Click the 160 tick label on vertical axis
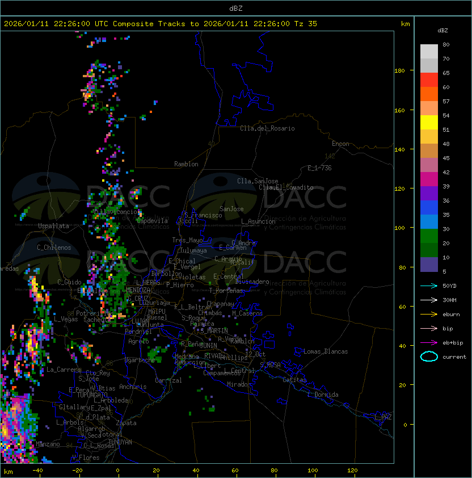The width and height of the screenshot is (472, 478). coord(399,110)
